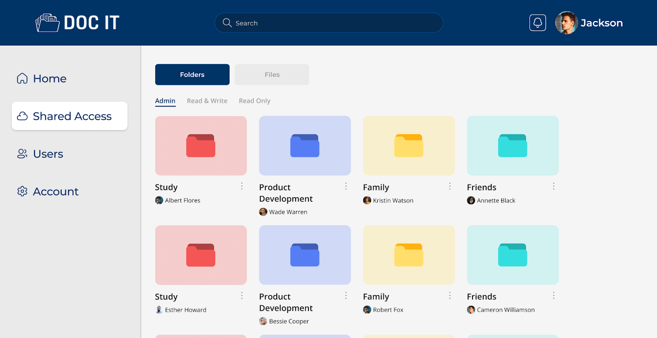Open the Shared Access sidebar item
This screenshot has height=338, width=657.
70,116
